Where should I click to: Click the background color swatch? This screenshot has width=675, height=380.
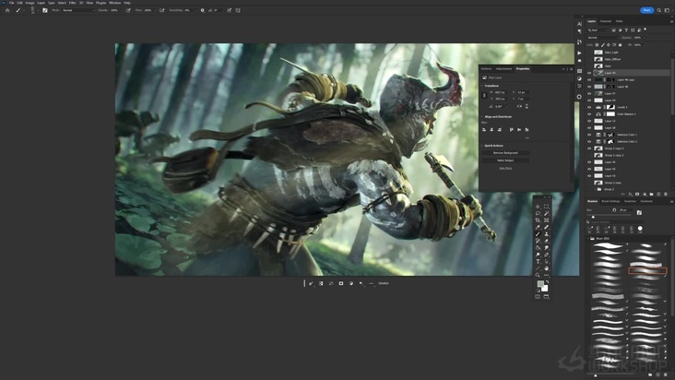tap(545, 289)
